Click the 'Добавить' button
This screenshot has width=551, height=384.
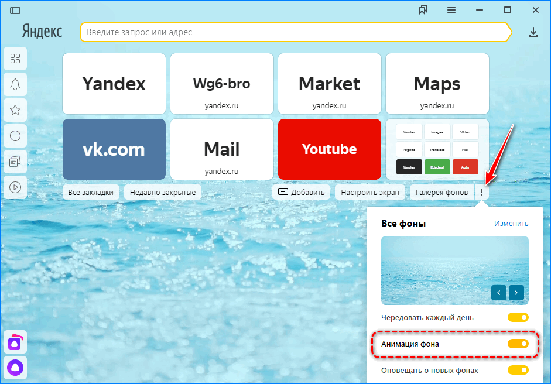coord(302,192)
